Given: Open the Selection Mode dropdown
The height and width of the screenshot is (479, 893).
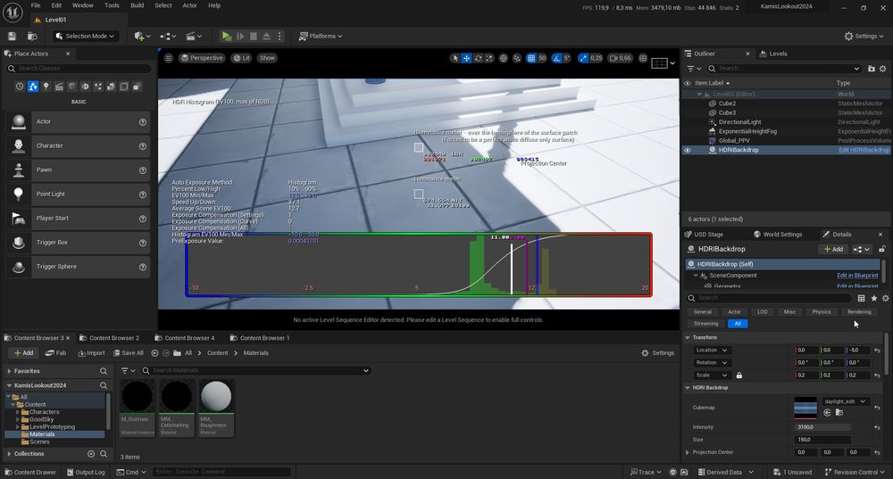Looking at the screenshot, I should (86, 37).
